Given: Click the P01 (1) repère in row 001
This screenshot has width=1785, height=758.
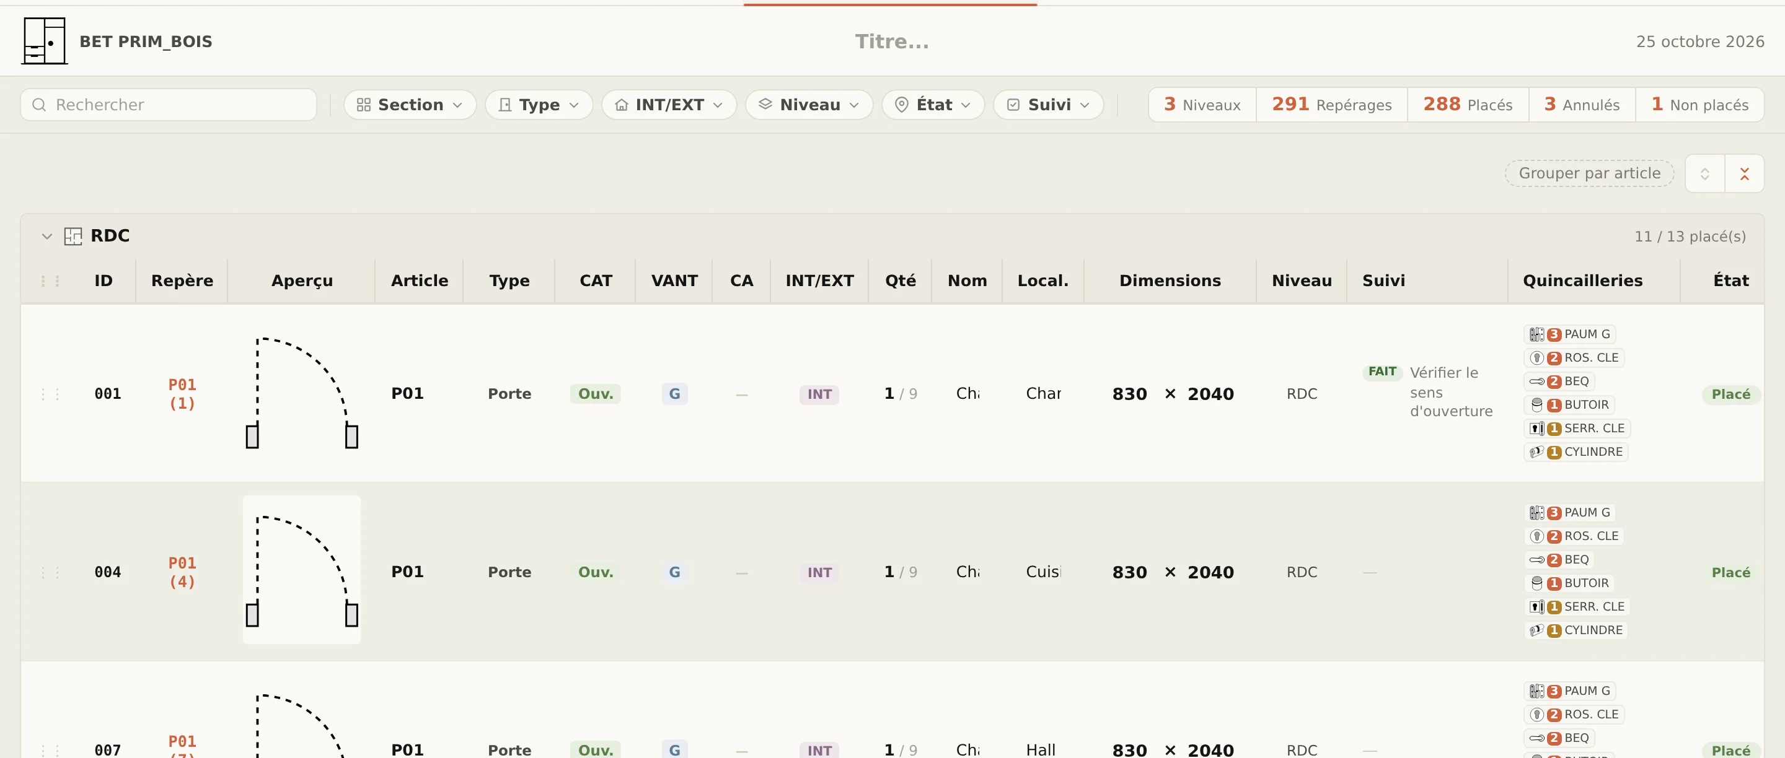Looking at the screenshot, I should 182,394.
